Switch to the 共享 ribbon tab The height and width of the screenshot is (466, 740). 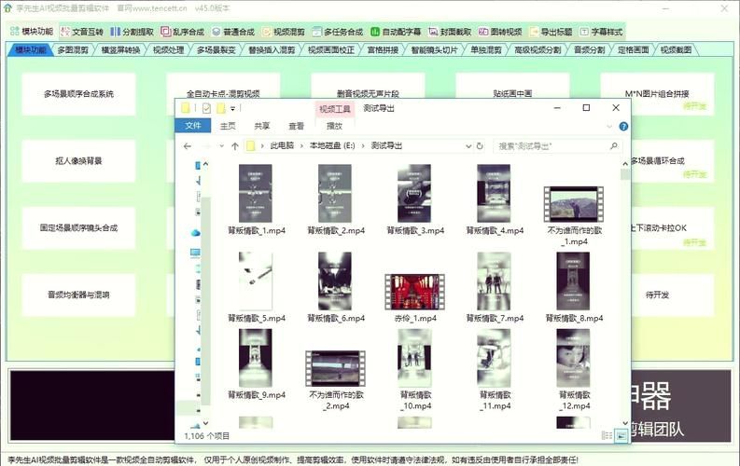click(262, 126)
